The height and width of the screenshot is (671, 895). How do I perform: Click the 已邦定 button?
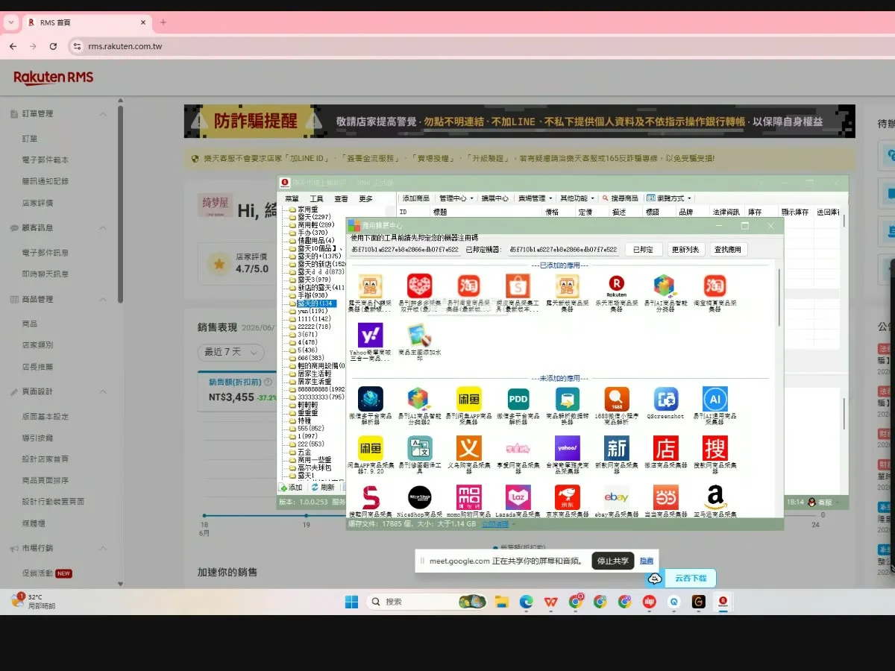643,249
